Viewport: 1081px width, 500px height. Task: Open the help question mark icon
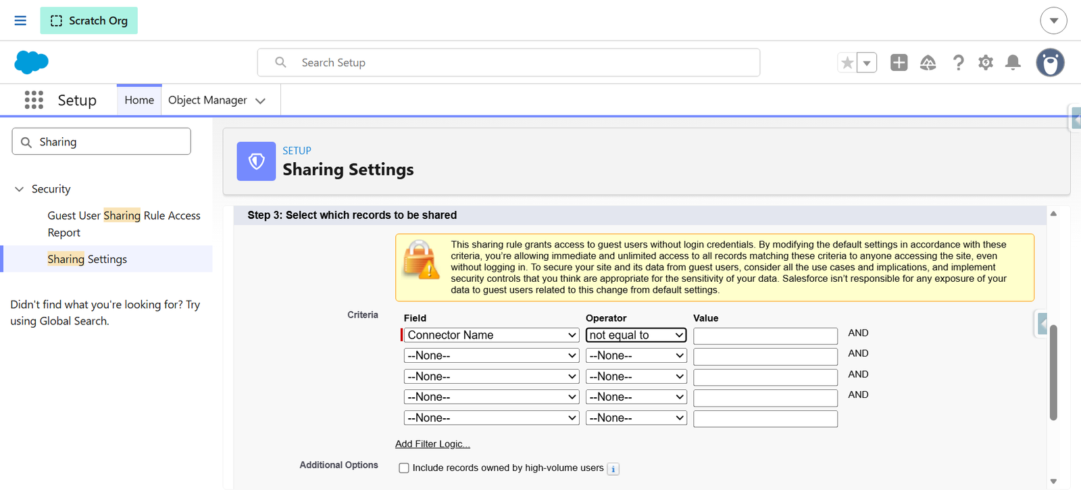click(958, 62)
